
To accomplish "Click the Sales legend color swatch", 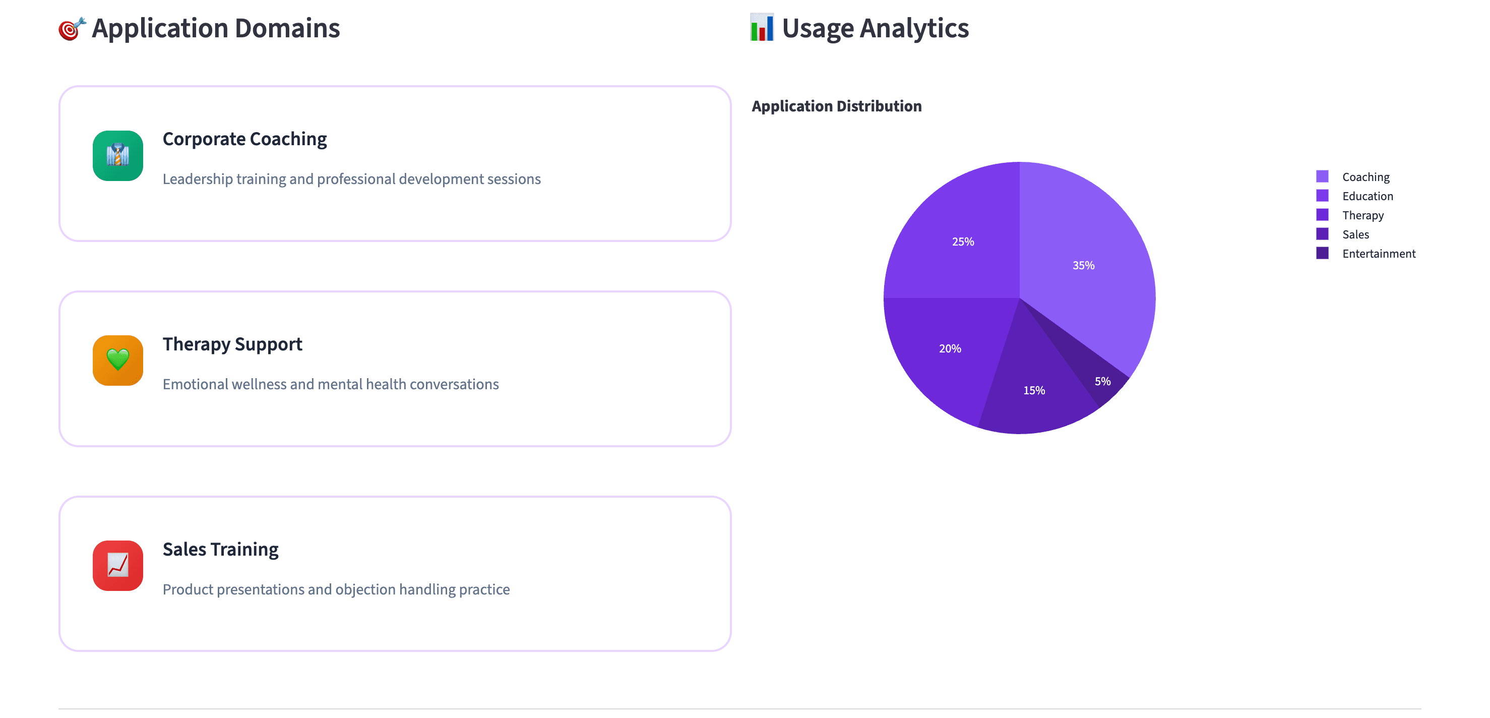I will click(x=1322, y=234).
